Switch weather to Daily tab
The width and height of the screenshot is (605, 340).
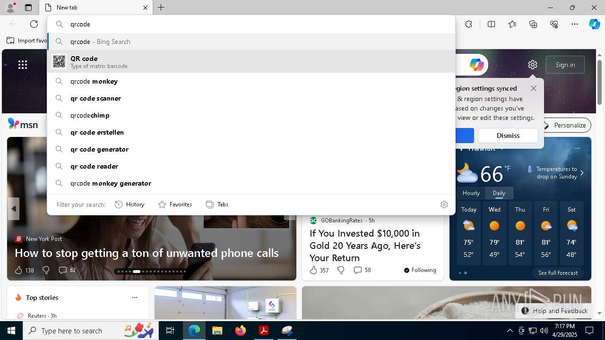click(499, 193)
